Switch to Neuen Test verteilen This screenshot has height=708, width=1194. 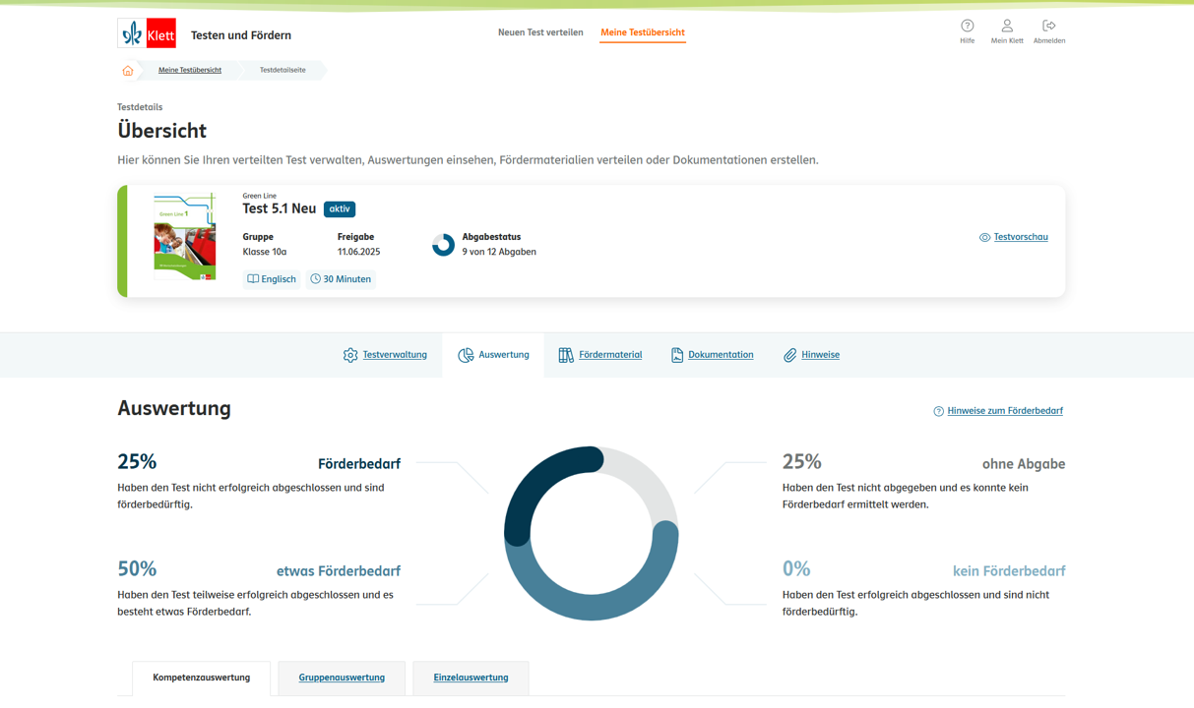click(540, 32)
